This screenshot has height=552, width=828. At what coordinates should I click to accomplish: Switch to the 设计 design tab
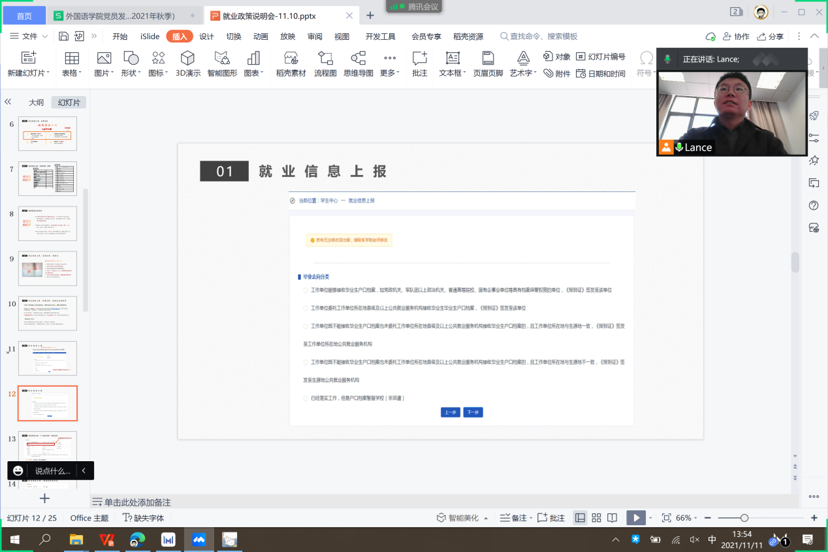pos(207,37)
